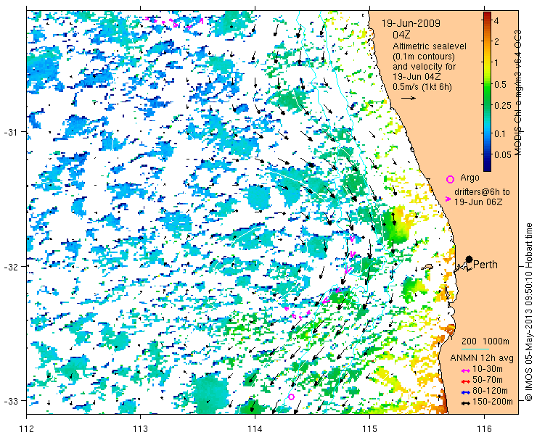Click the magenta 10-30m legend arrow

pos(464,370)
